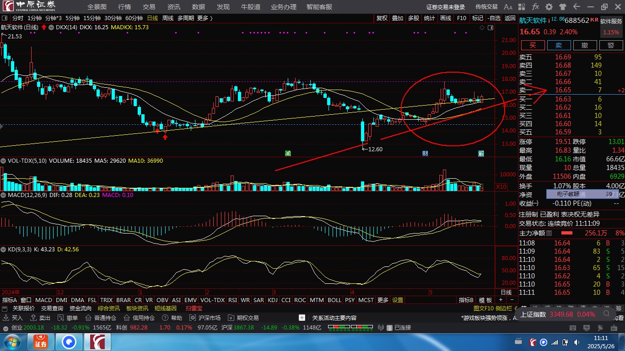Click the search magnifier beside 上证指数

pos(606,314)
